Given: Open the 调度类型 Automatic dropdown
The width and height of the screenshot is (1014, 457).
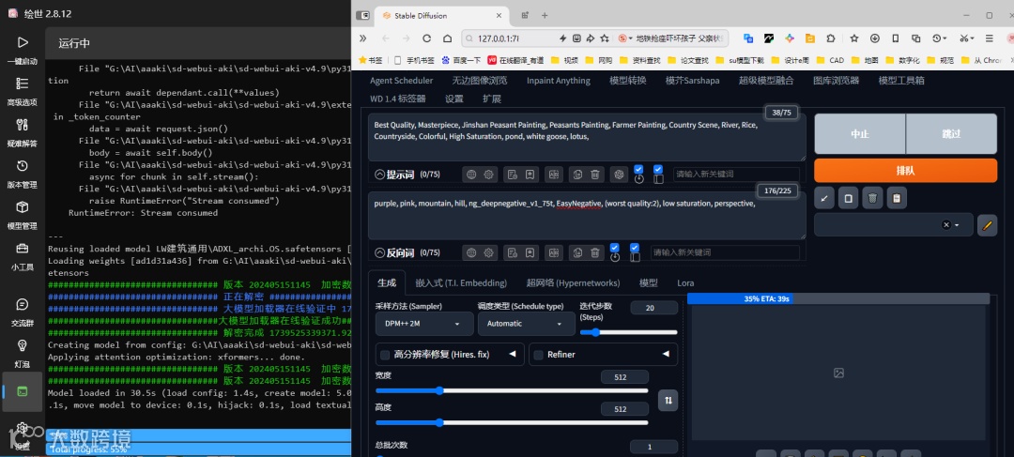Looking at the screenshot, I should coord(527,323).
